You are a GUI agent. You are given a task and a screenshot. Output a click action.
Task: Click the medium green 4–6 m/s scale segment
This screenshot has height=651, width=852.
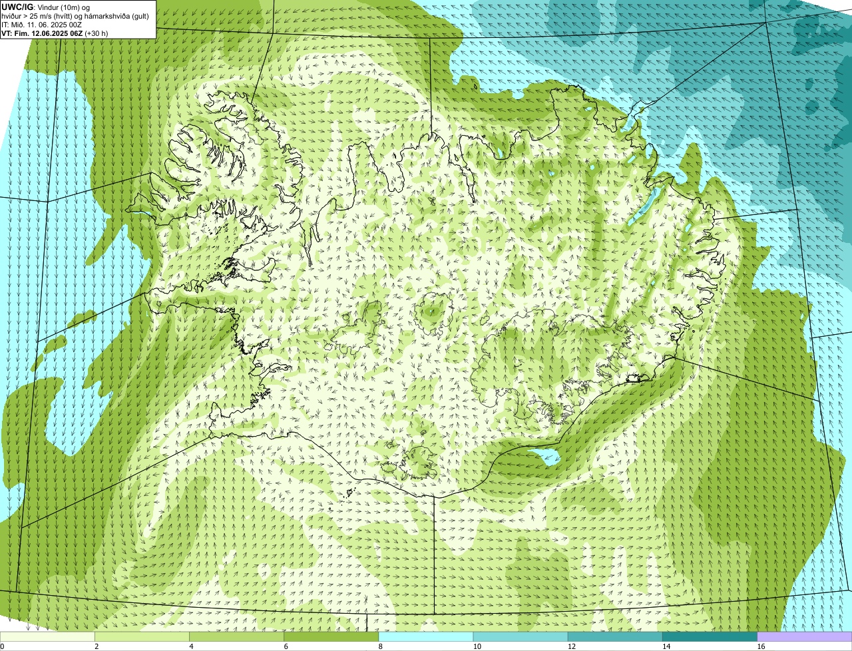click(236, 637)
